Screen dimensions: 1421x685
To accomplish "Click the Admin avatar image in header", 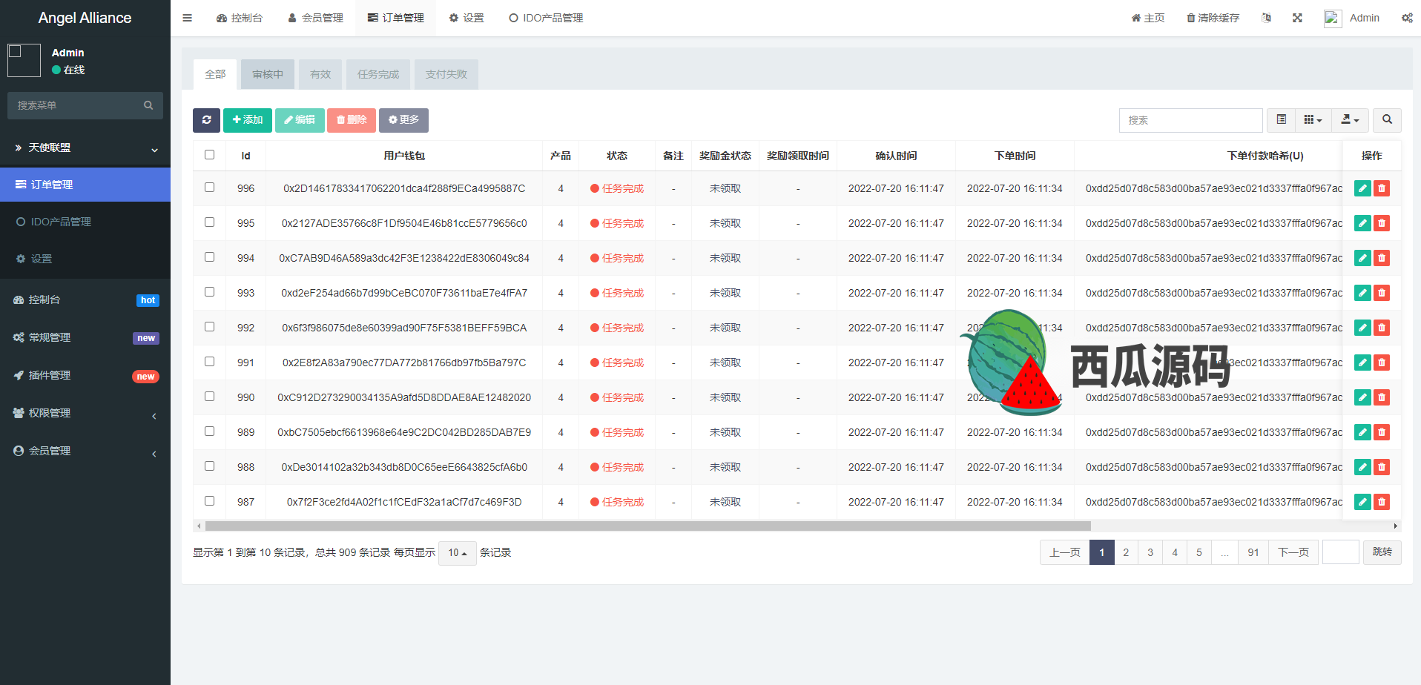I will (1333, 19).
